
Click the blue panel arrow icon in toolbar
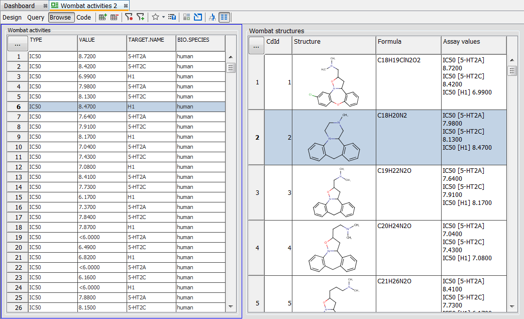(x=198, y=17)
